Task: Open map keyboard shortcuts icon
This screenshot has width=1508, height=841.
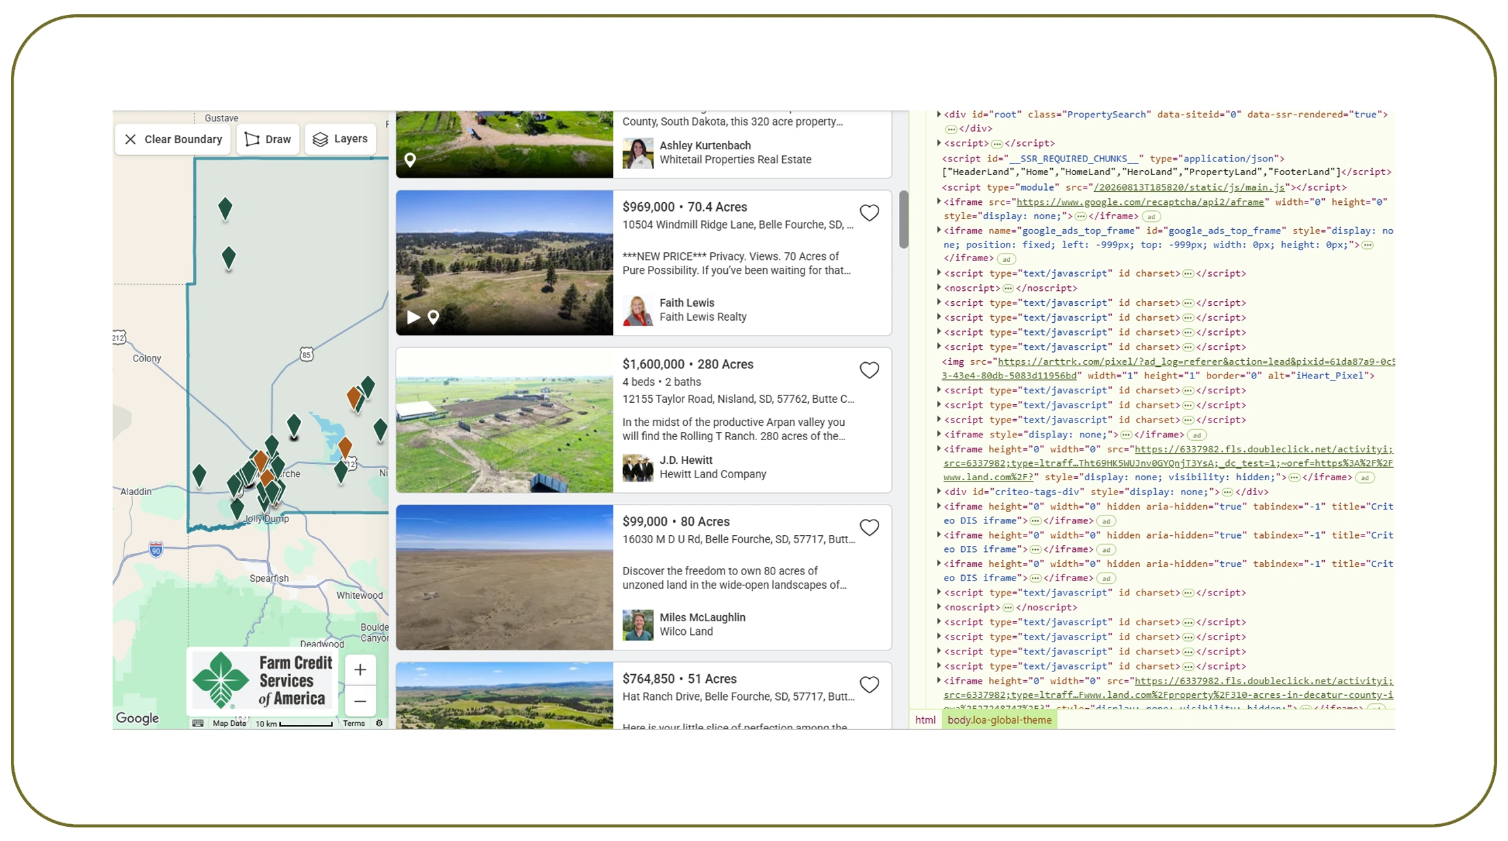Action: tap(197, 724)
